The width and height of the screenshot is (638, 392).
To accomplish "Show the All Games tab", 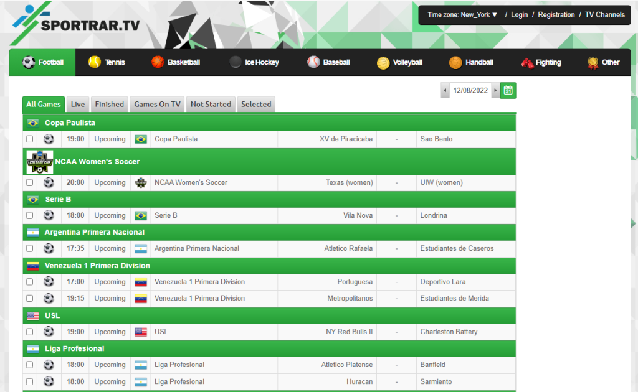I will [x=44, y=105].
